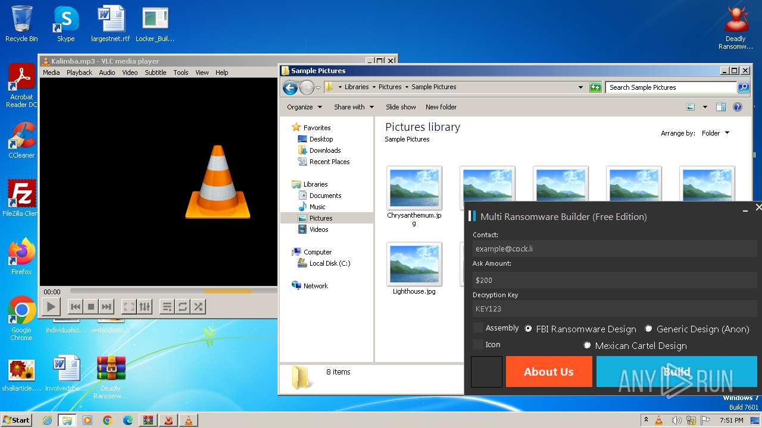Toggle random shuffle in VLC

tap(198, 307)
